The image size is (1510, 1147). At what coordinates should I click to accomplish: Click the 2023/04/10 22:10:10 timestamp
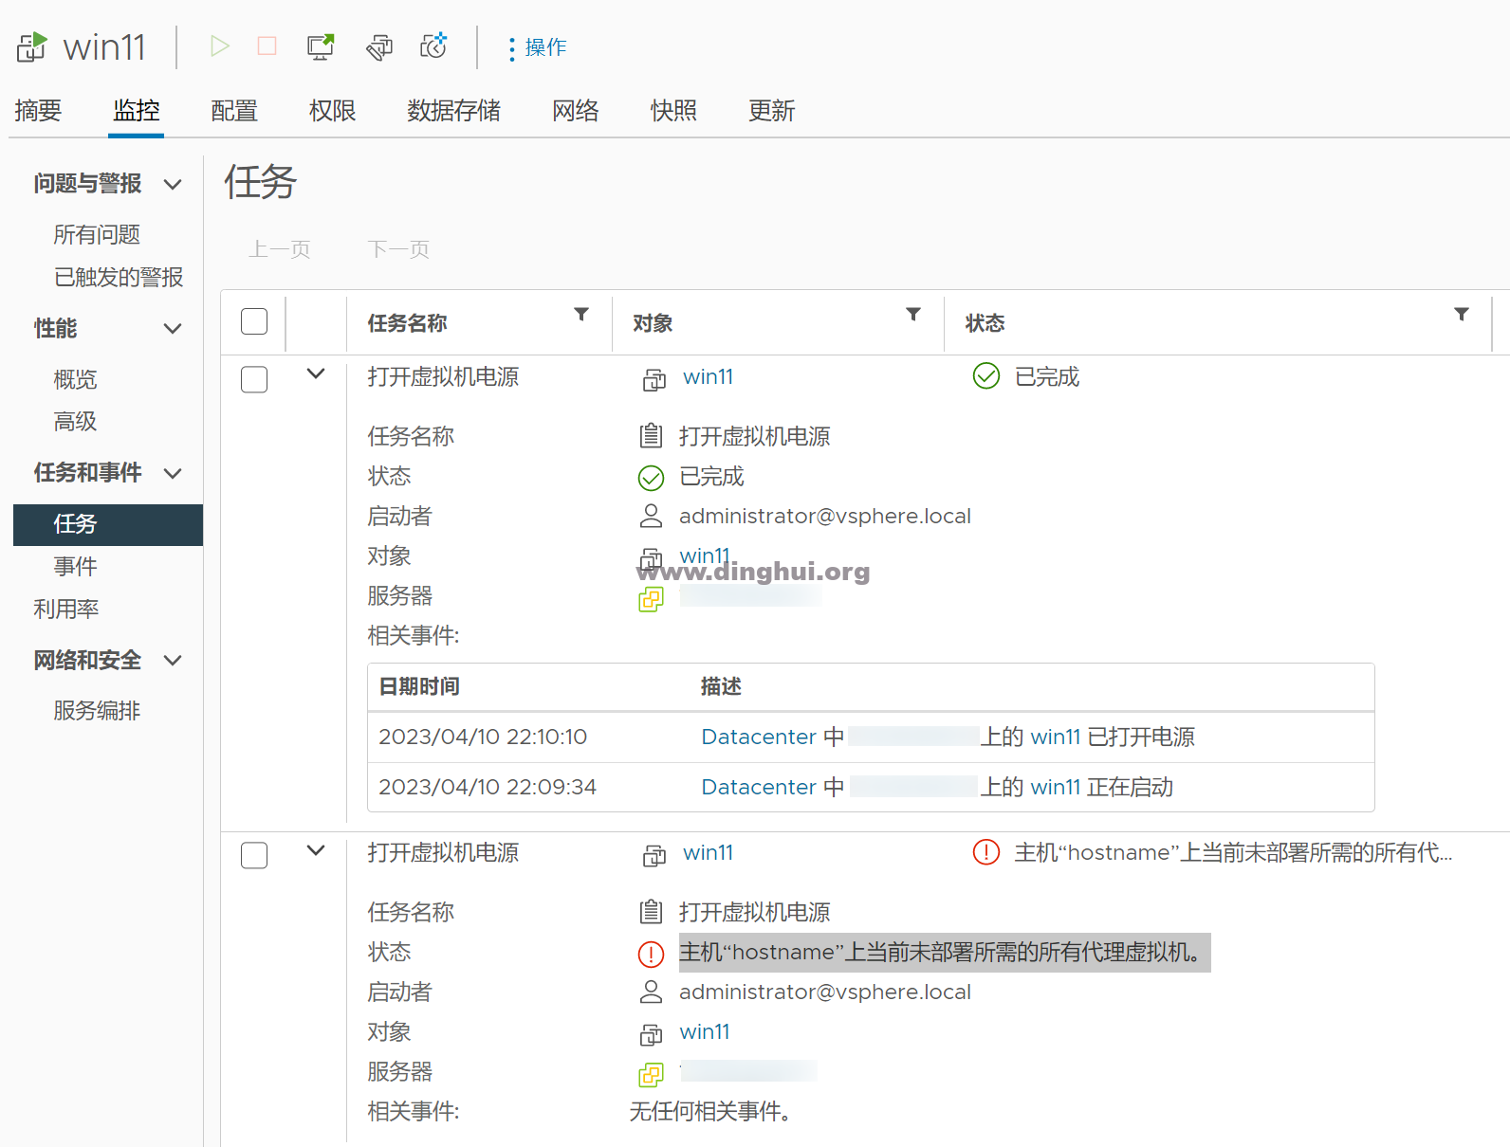pos(483,737)
